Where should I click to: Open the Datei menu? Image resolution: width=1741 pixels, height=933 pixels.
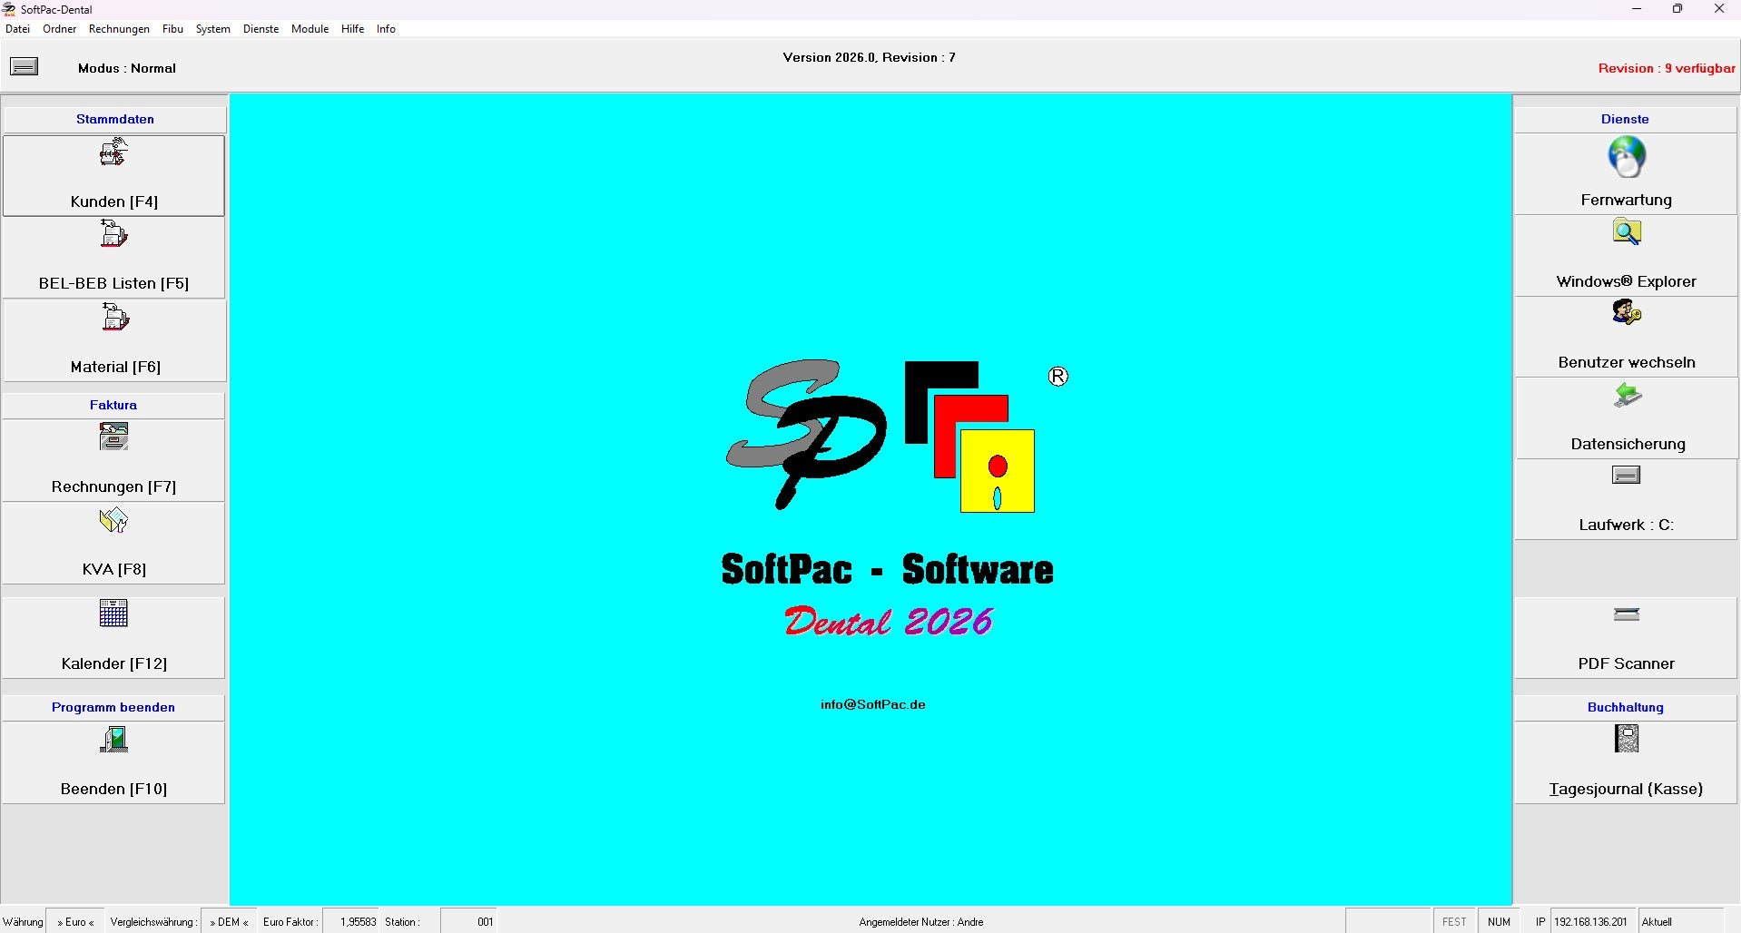point(18,29)
